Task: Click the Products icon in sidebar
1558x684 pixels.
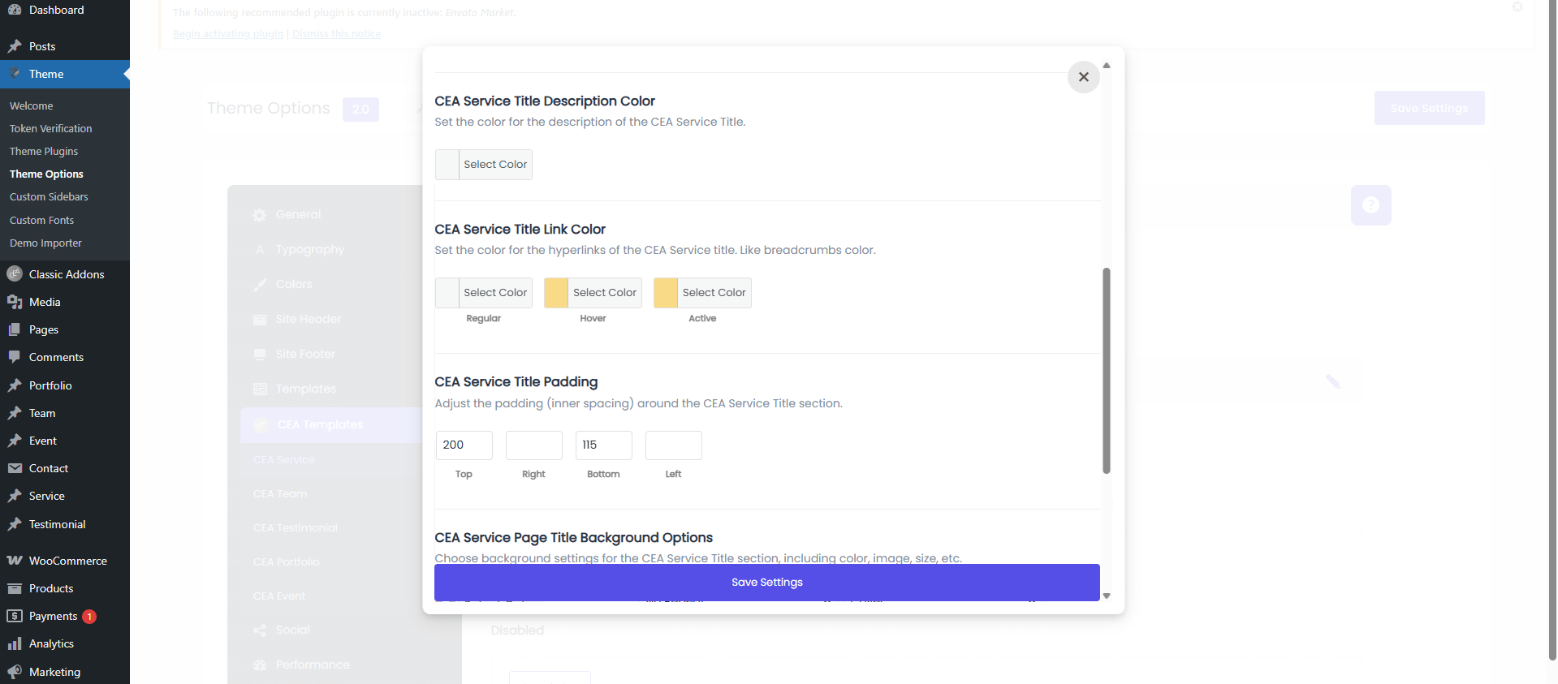Action: point(15,588)
